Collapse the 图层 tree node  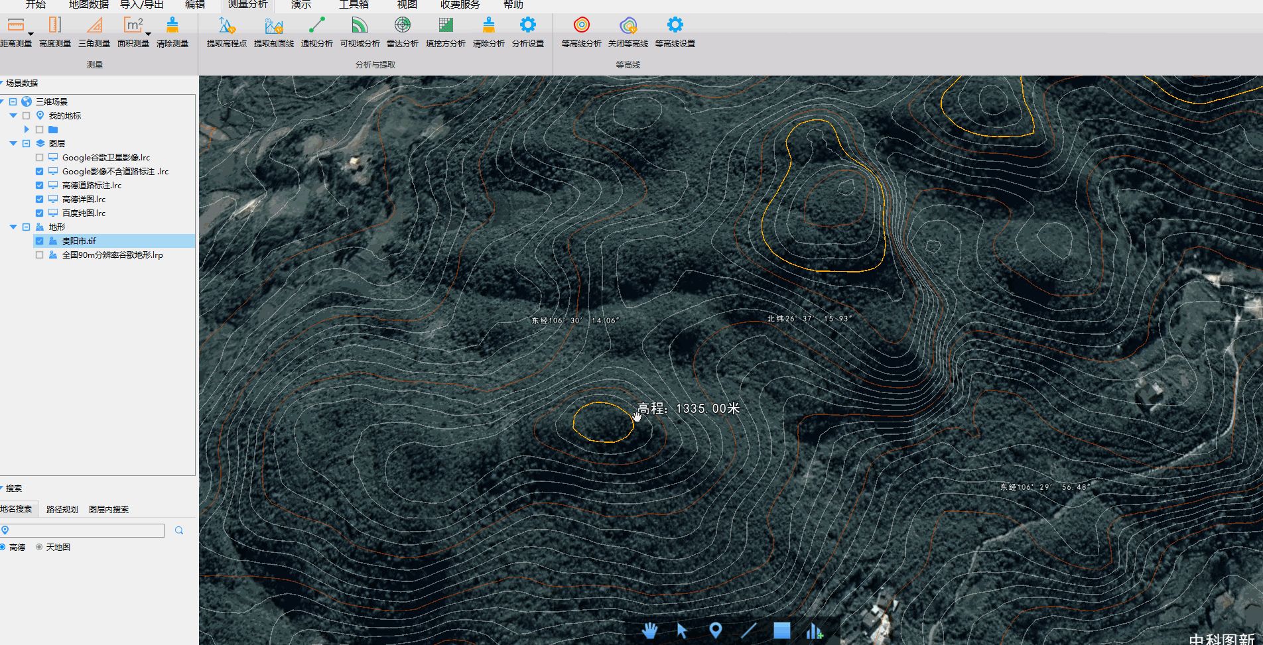tap(13, 143)
